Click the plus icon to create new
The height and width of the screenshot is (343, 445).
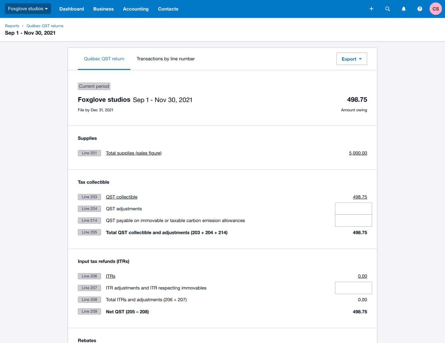pyautogui.click(x=371, y=9)
